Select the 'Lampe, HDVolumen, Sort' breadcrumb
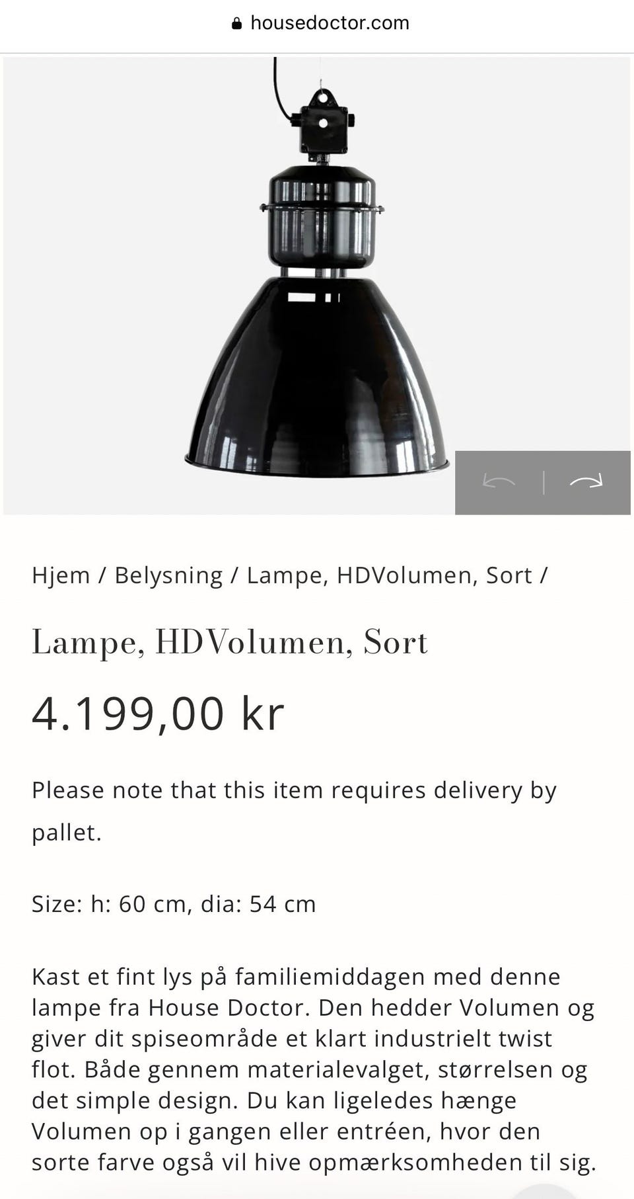 click(x=390, y=575)
